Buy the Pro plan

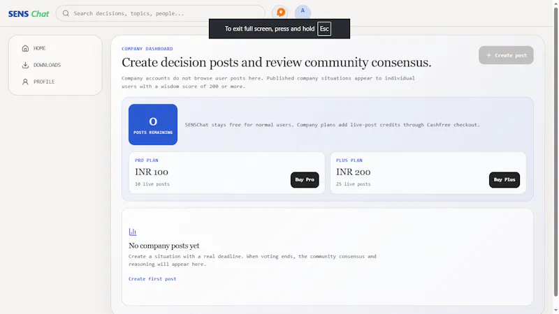click(x=305, y=180)
